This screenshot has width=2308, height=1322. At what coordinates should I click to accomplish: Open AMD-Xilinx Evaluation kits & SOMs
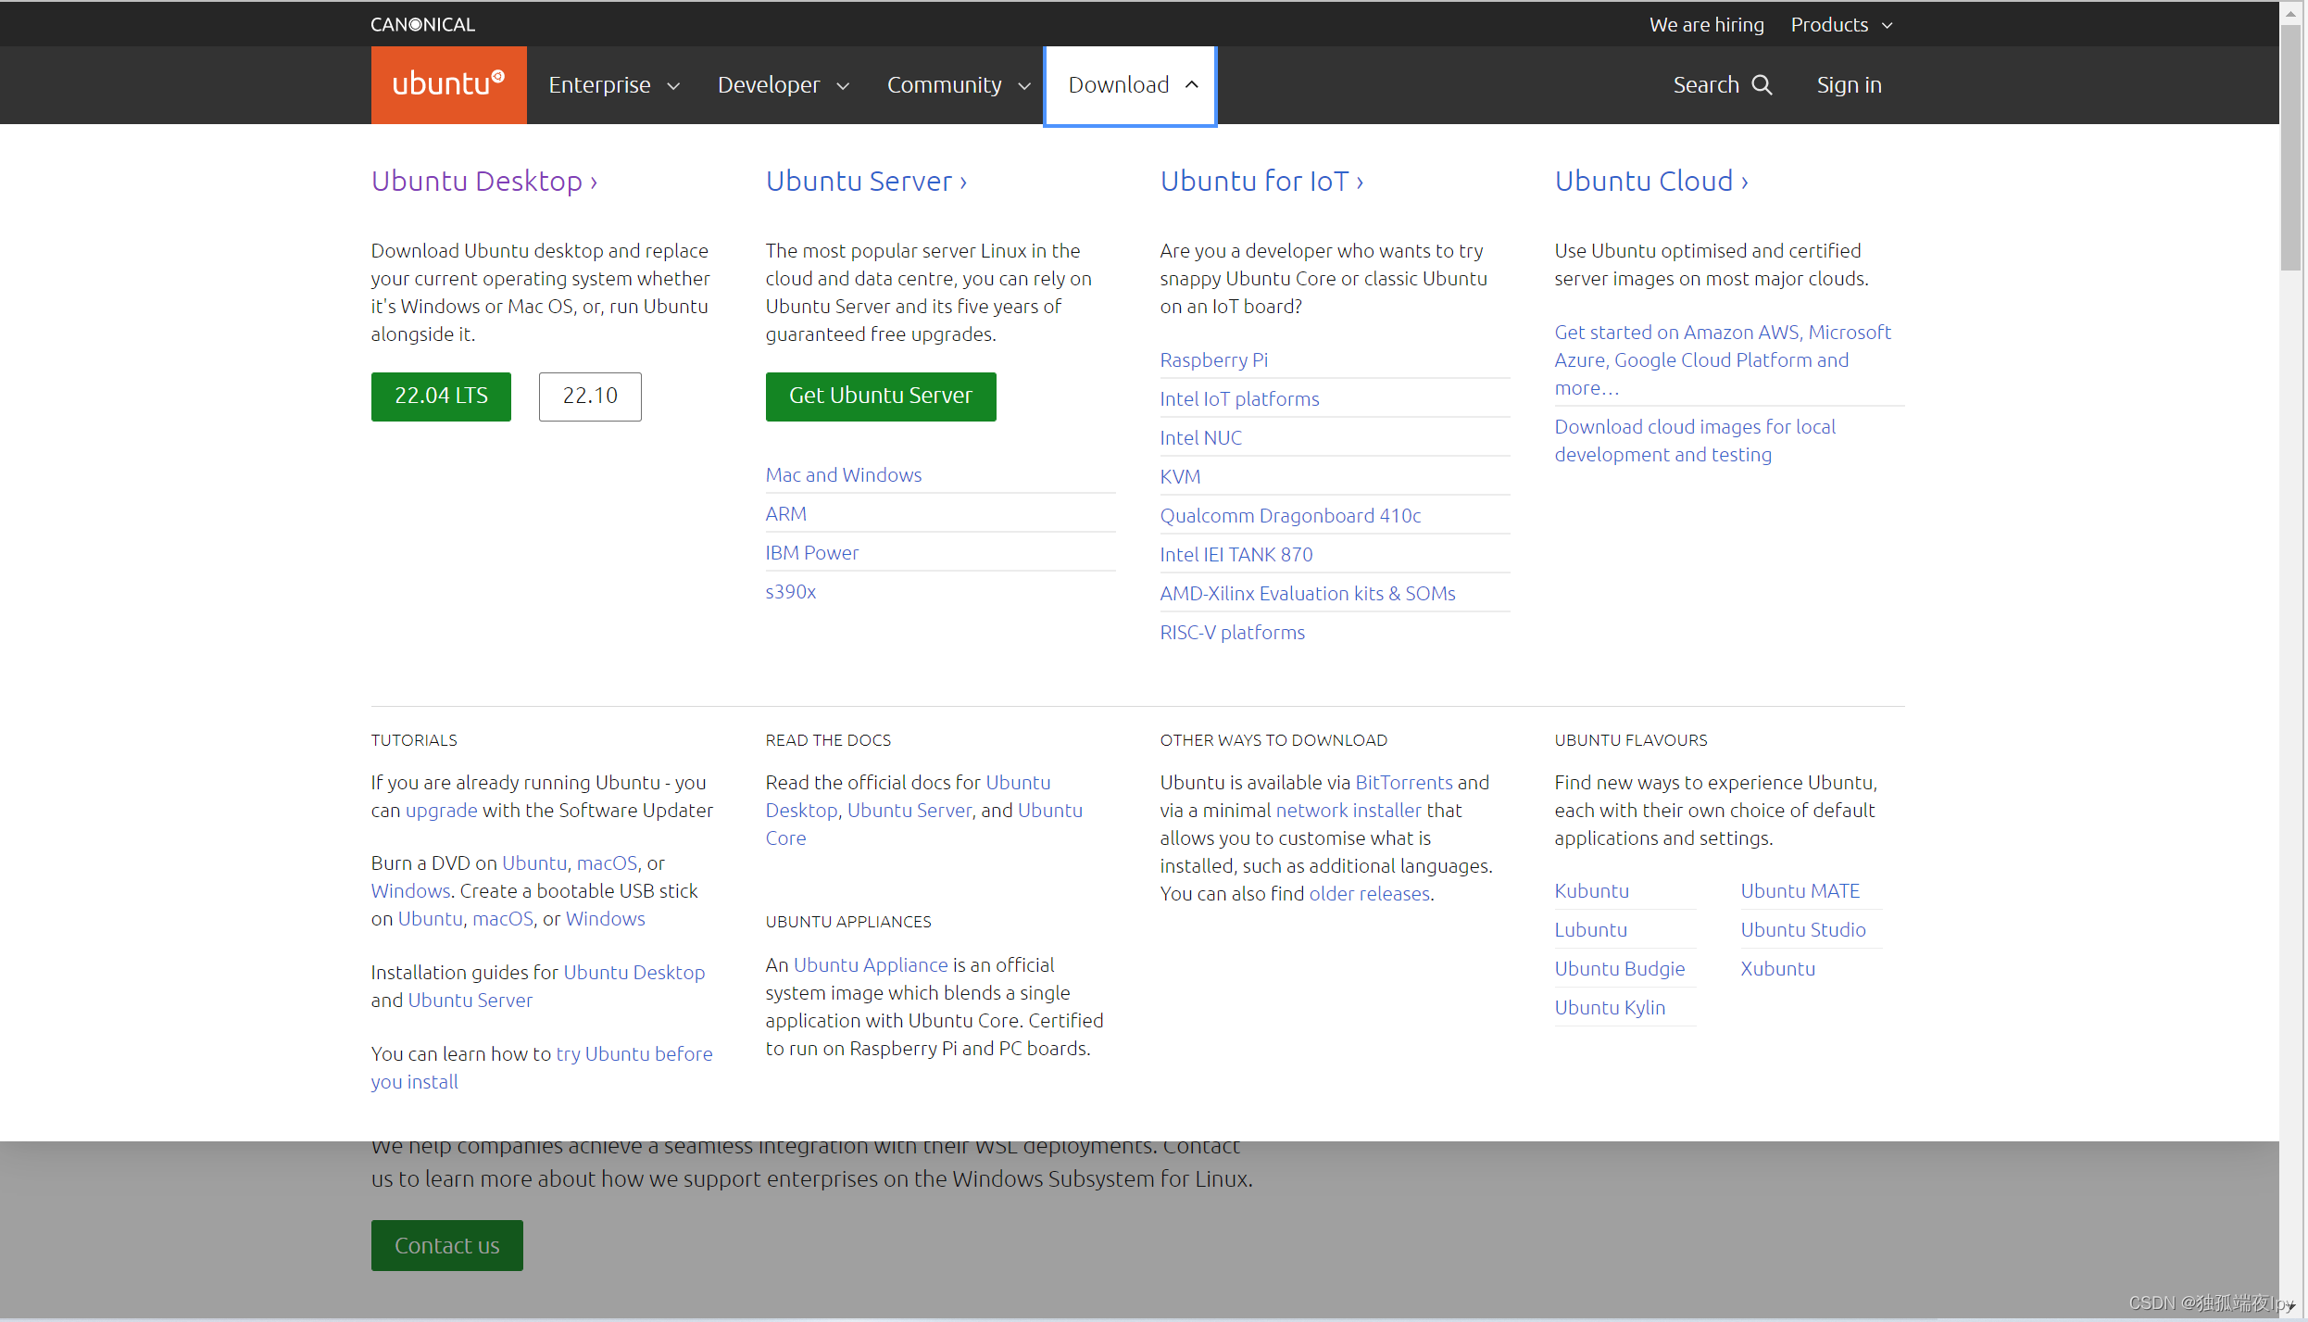pos(1308,593)
